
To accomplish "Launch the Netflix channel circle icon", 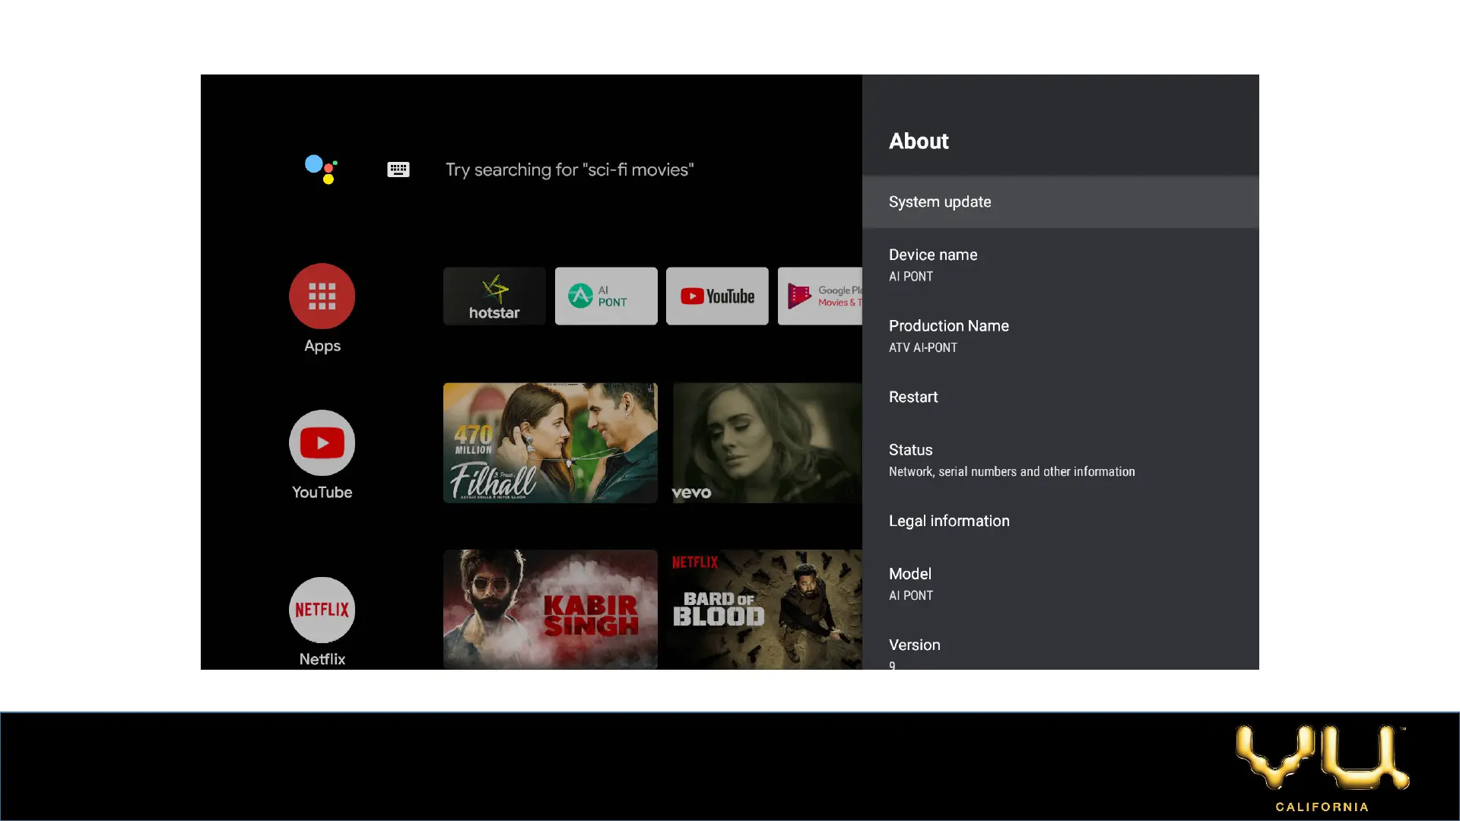I will pyautogui.click(x=322, y=610).
